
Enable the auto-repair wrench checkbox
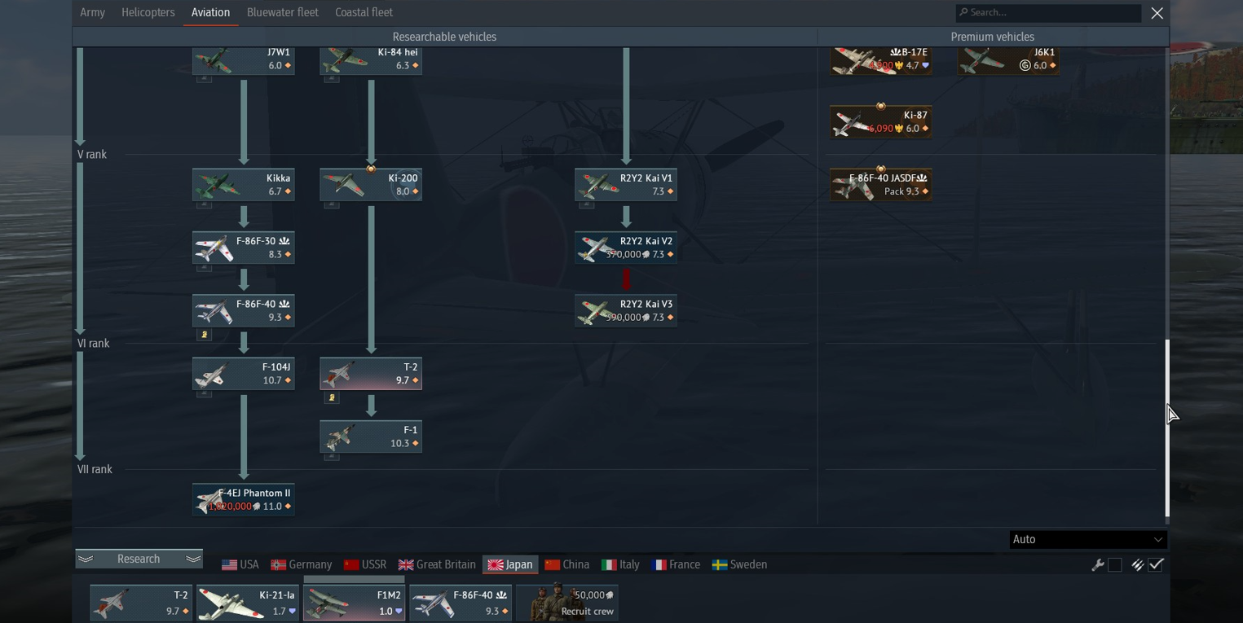tap(1115, 564)
